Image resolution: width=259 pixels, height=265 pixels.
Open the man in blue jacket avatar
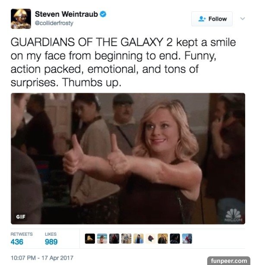coord(139,239)
